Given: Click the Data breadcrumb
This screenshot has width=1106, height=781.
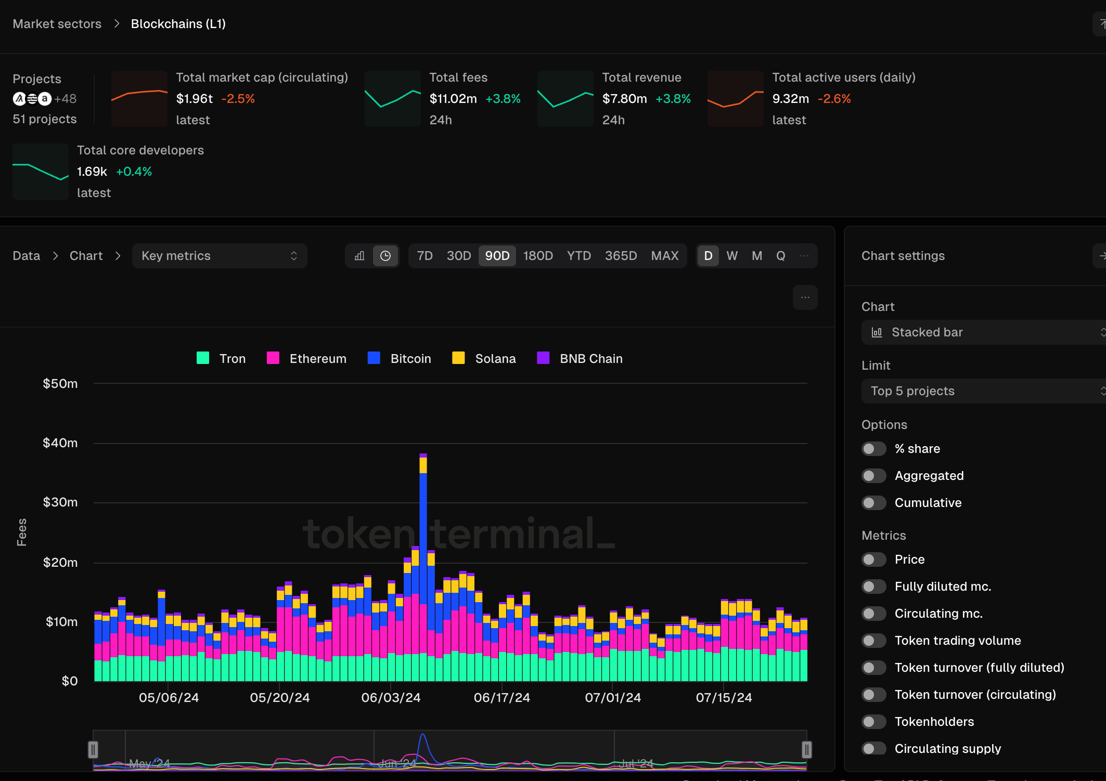Looking at the screenshot, I should 27,256.
